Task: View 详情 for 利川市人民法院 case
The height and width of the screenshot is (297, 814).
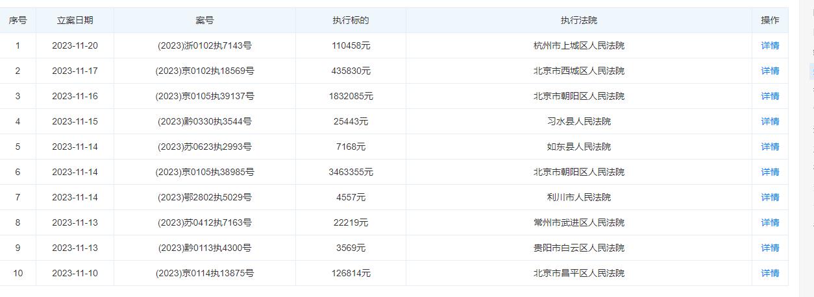Action: [770, 197]
